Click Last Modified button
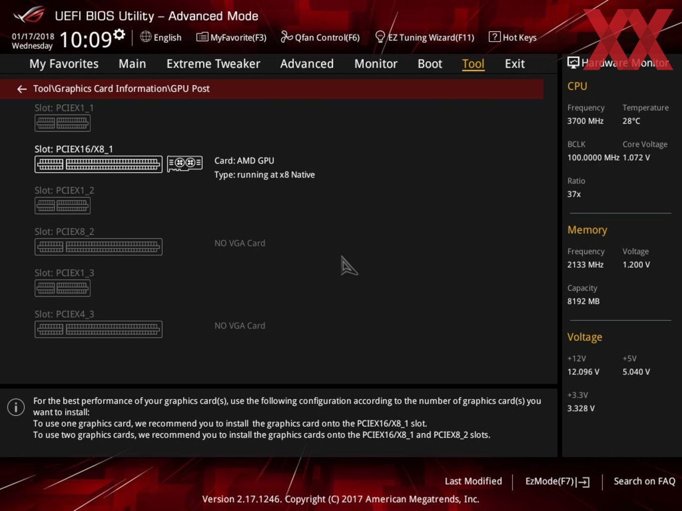The height and width of the screenshot is (511, 682). [473, 481]
